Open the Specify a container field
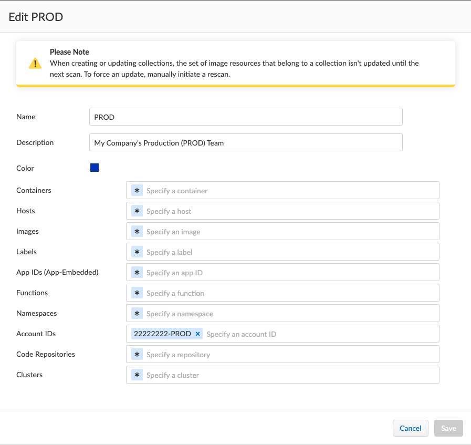Image resolution: width=471 pixels, height=445 pixels. tap(289, 191)
